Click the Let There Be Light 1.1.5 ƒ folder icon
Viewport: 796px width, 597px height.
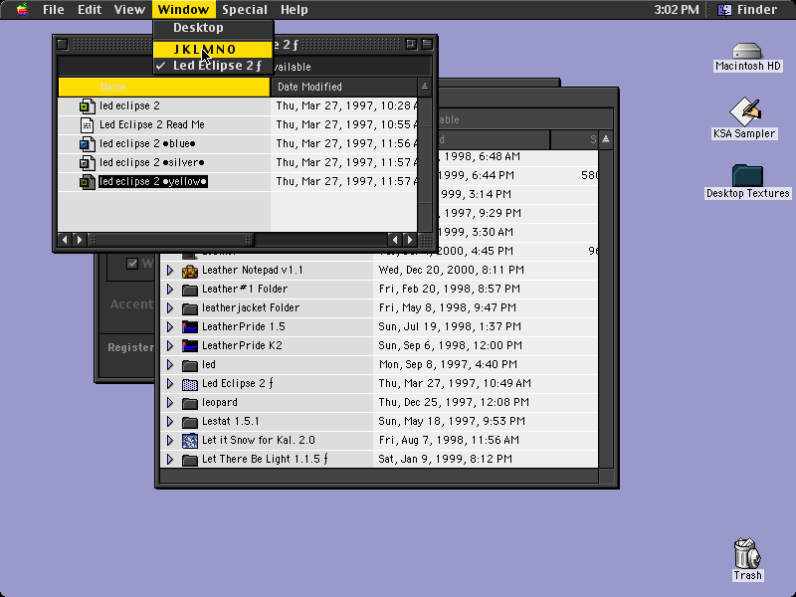coord(190,460)
